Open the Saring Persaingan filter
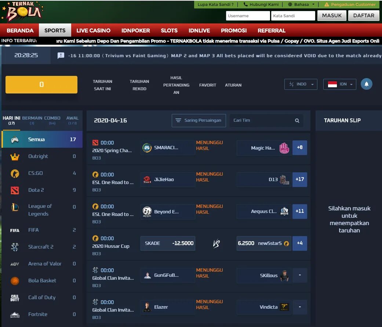The width and height of the screenshot is (382, 327). (x=199, y=121)
